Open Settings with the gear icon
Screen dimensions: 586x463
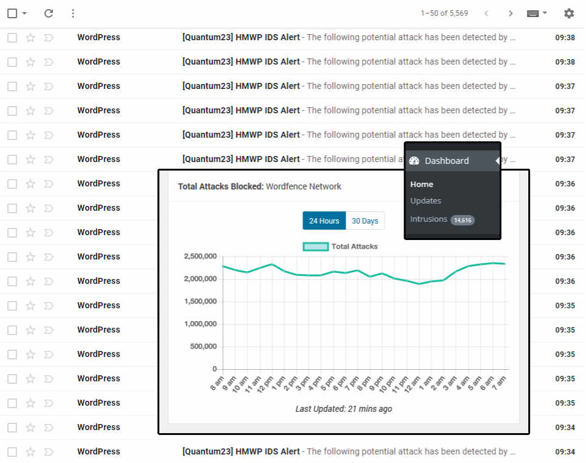click(569, 13)
